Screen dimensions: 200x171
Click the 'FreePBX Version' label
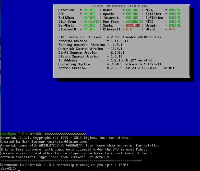click(73, 41)
